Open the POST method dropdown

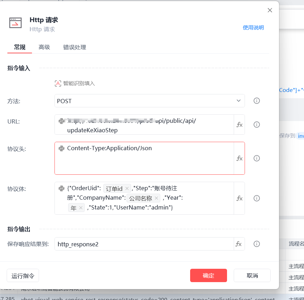point(149,101)
